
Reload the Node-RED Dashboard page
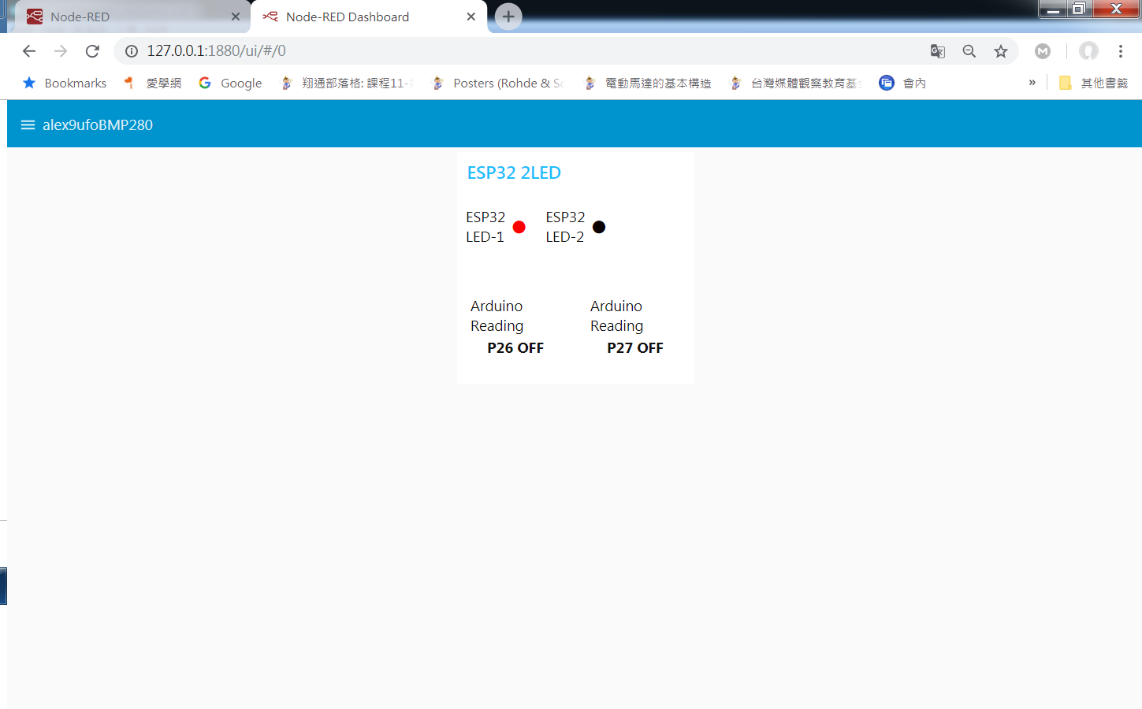92,50
